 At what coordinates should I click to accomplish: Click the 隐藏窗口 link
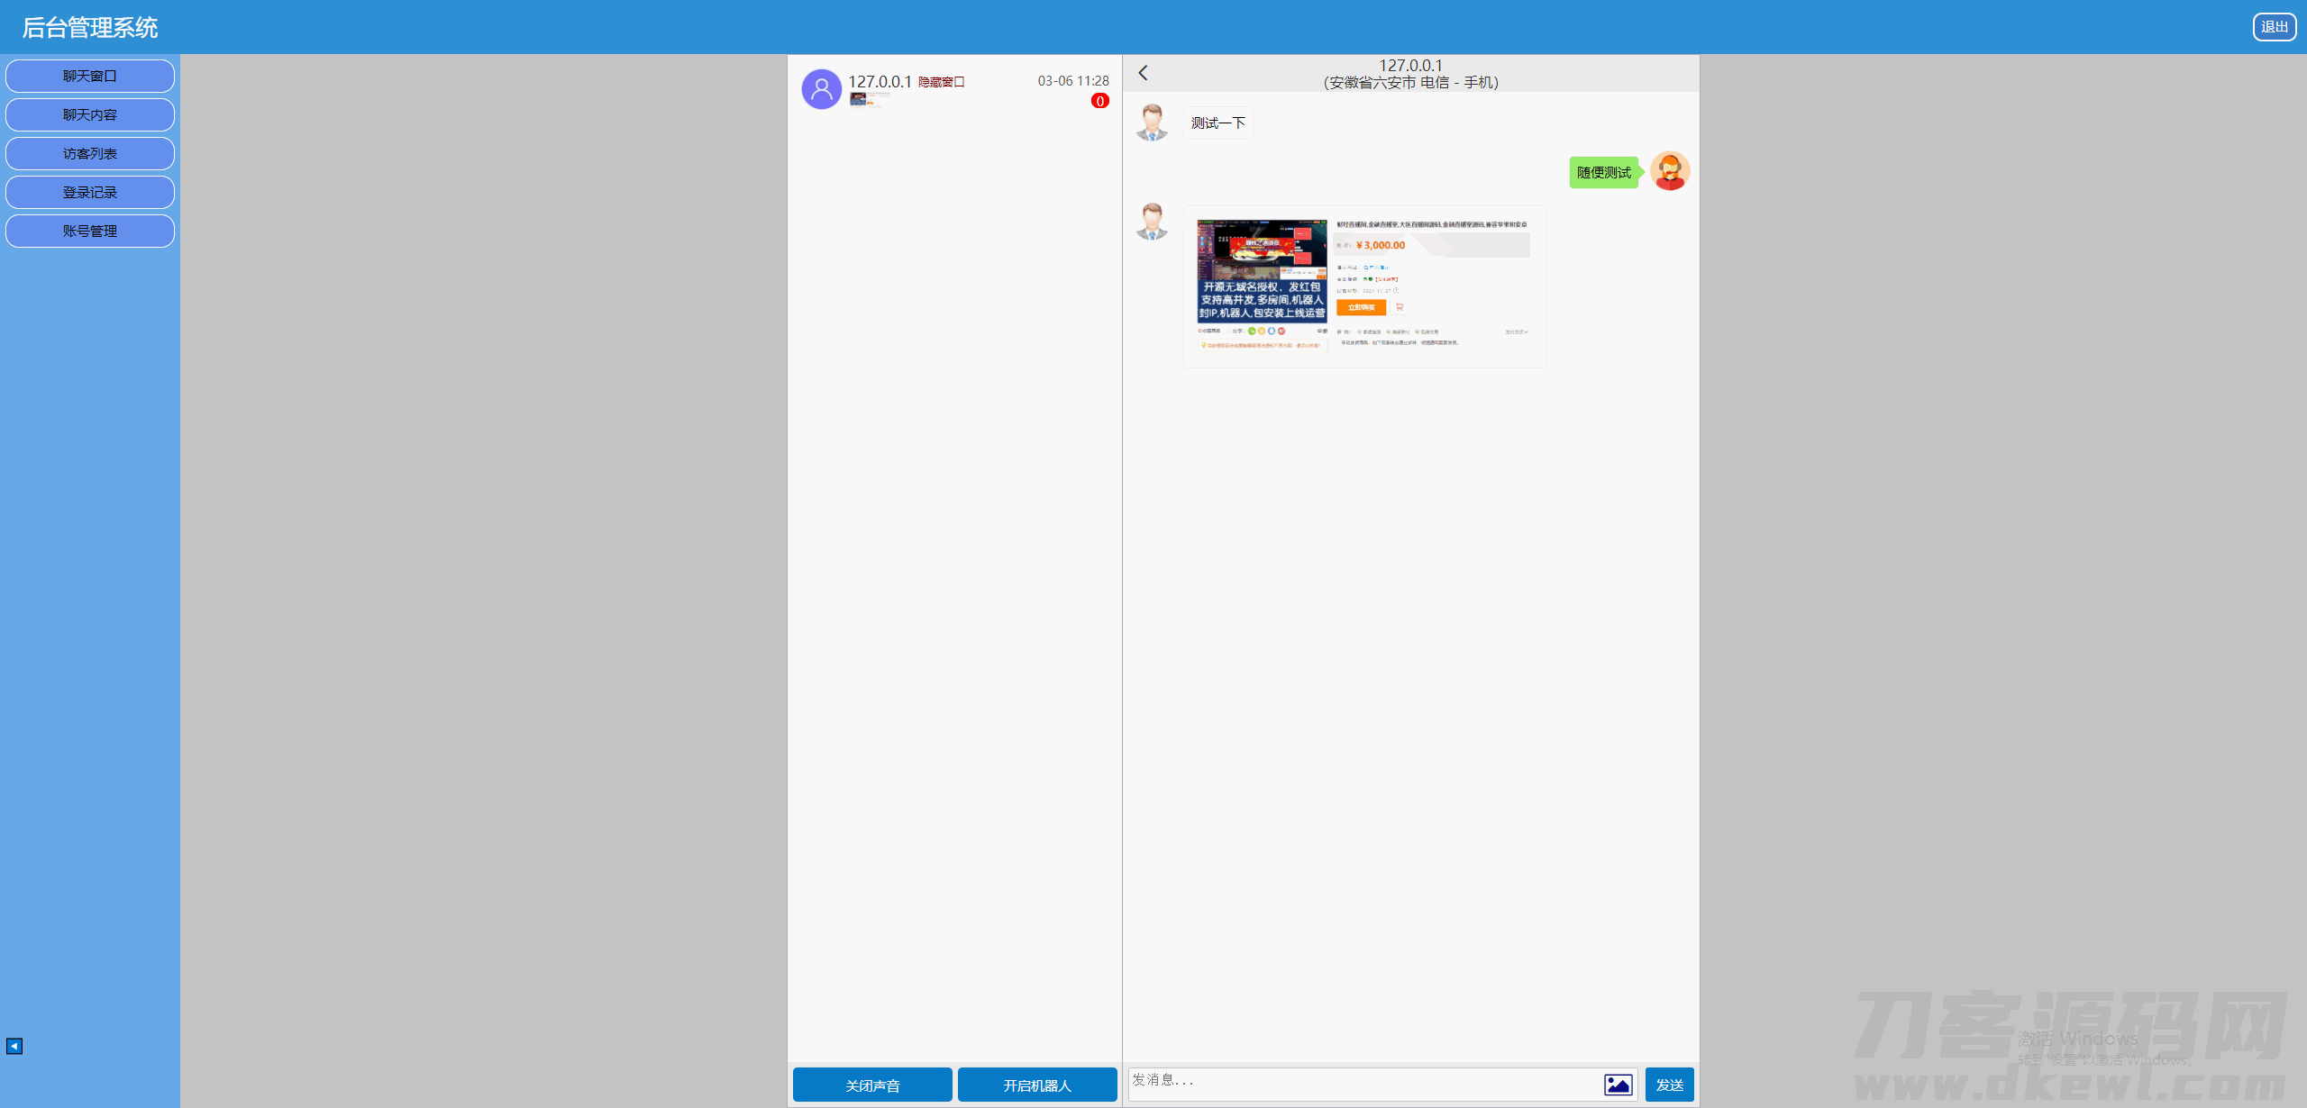click(x=941, y=82)
